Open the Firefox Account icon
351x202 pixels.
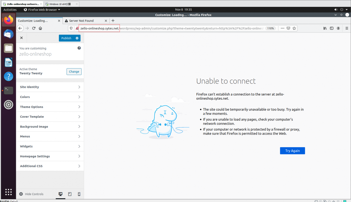(x=338, y=28)
